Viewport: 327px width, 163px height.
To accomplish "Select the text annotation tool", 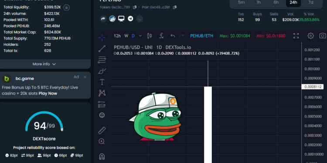I will tap(102, 82).
